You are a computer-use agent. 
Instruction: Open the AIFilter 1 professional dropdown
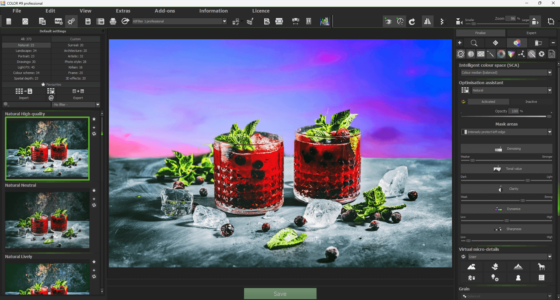179,21
